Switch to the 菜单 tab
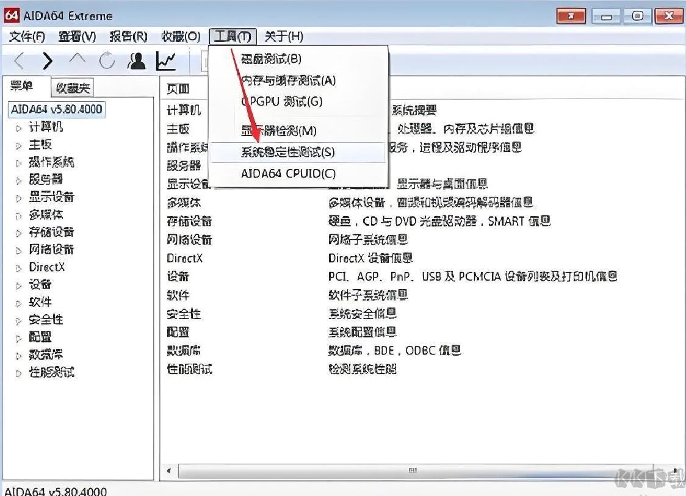The width and height of the screenshot is (686, 496). pos(22,86)
